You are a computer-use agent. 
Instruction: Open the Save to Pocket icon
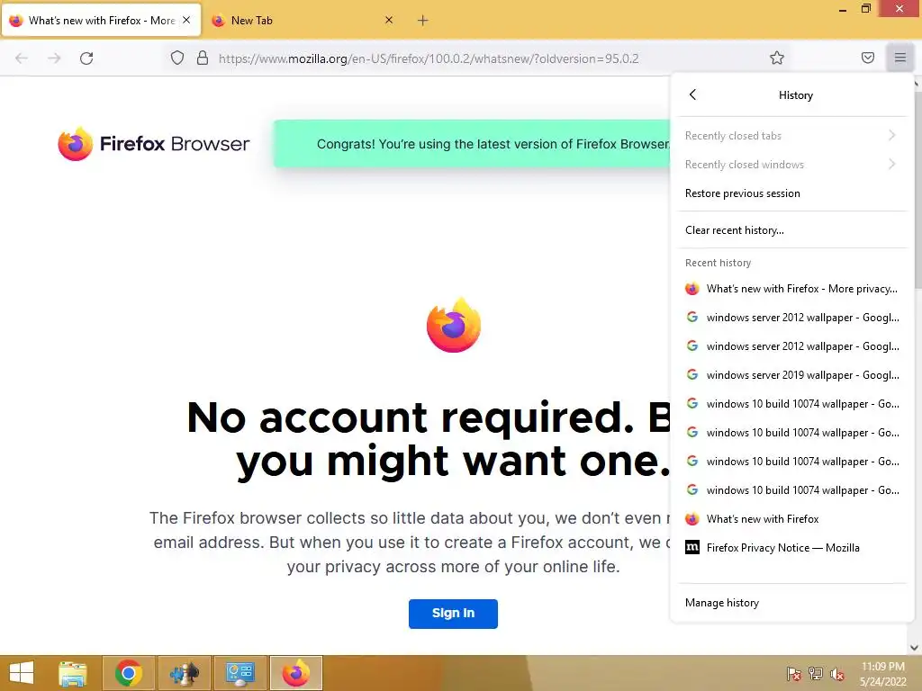867,58
